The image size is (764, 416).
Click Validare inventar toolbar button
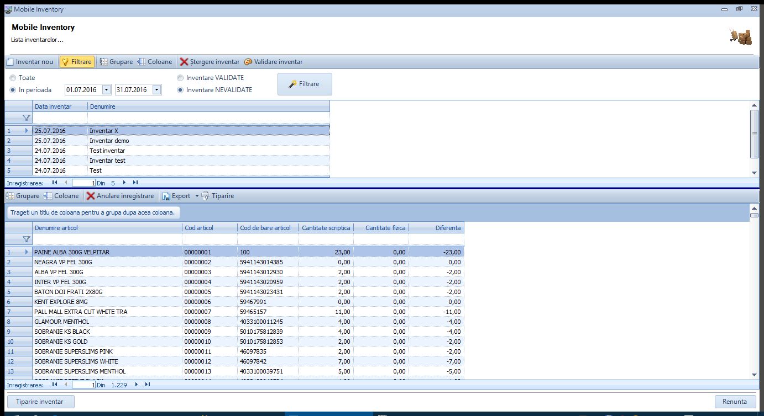[x=273, y=62]
